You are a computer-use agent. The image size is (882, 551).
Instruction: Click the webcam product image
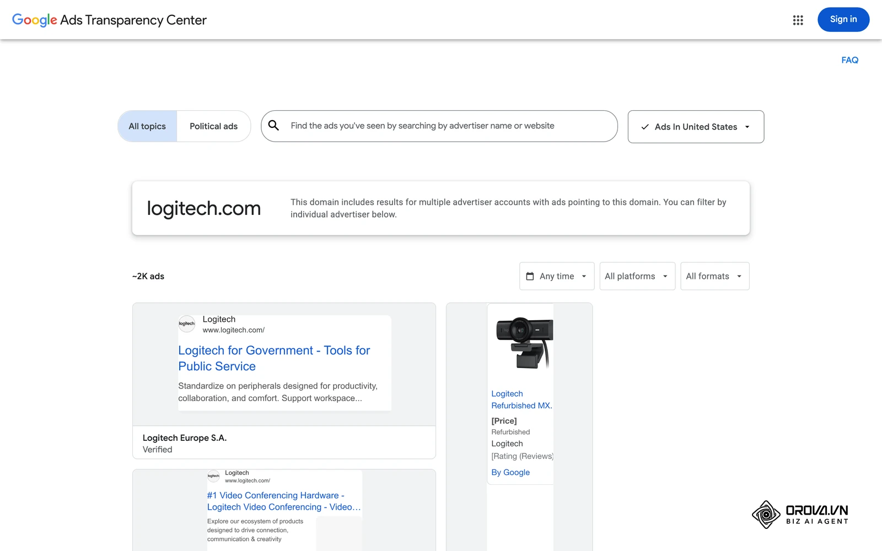[524, 343]
